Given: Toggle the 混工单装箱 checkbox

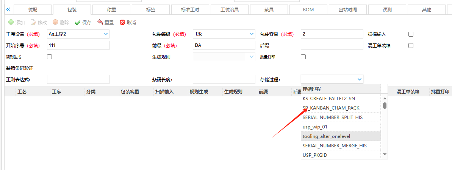Looking at the screenshot, I should [411, 46].
